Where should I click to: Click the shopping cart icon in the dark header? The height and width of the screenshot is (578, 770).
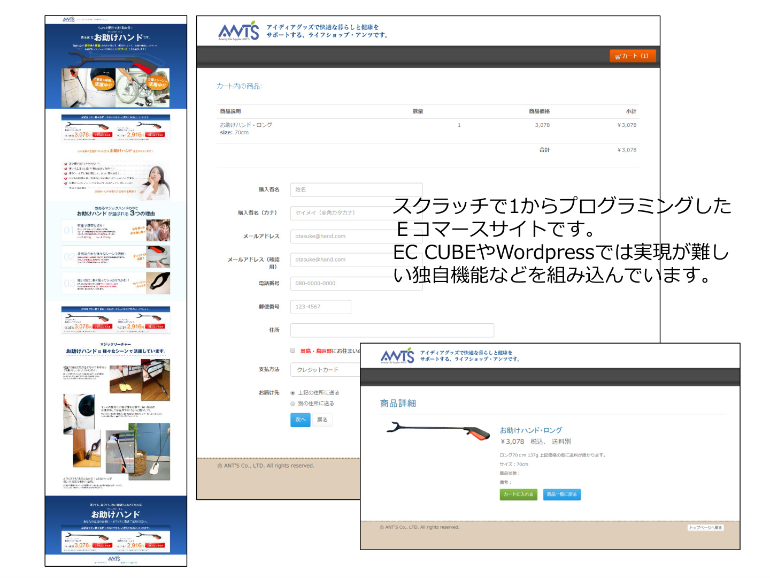tap(619, 55)
